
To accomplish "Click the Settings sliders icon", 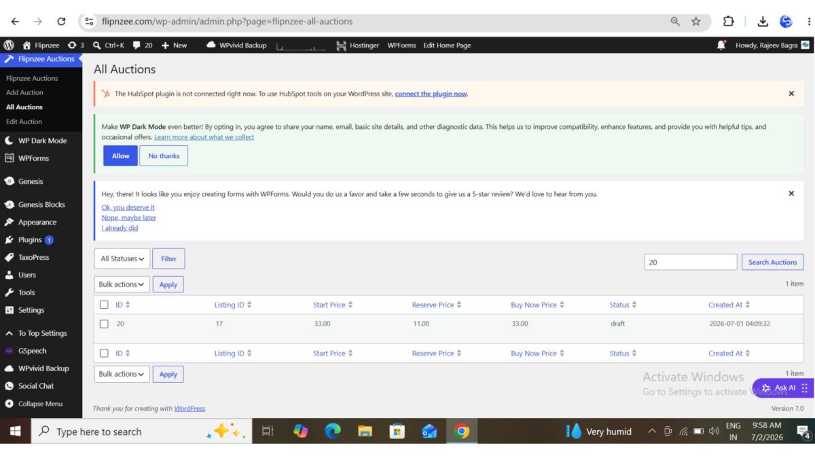I will 9,310.
